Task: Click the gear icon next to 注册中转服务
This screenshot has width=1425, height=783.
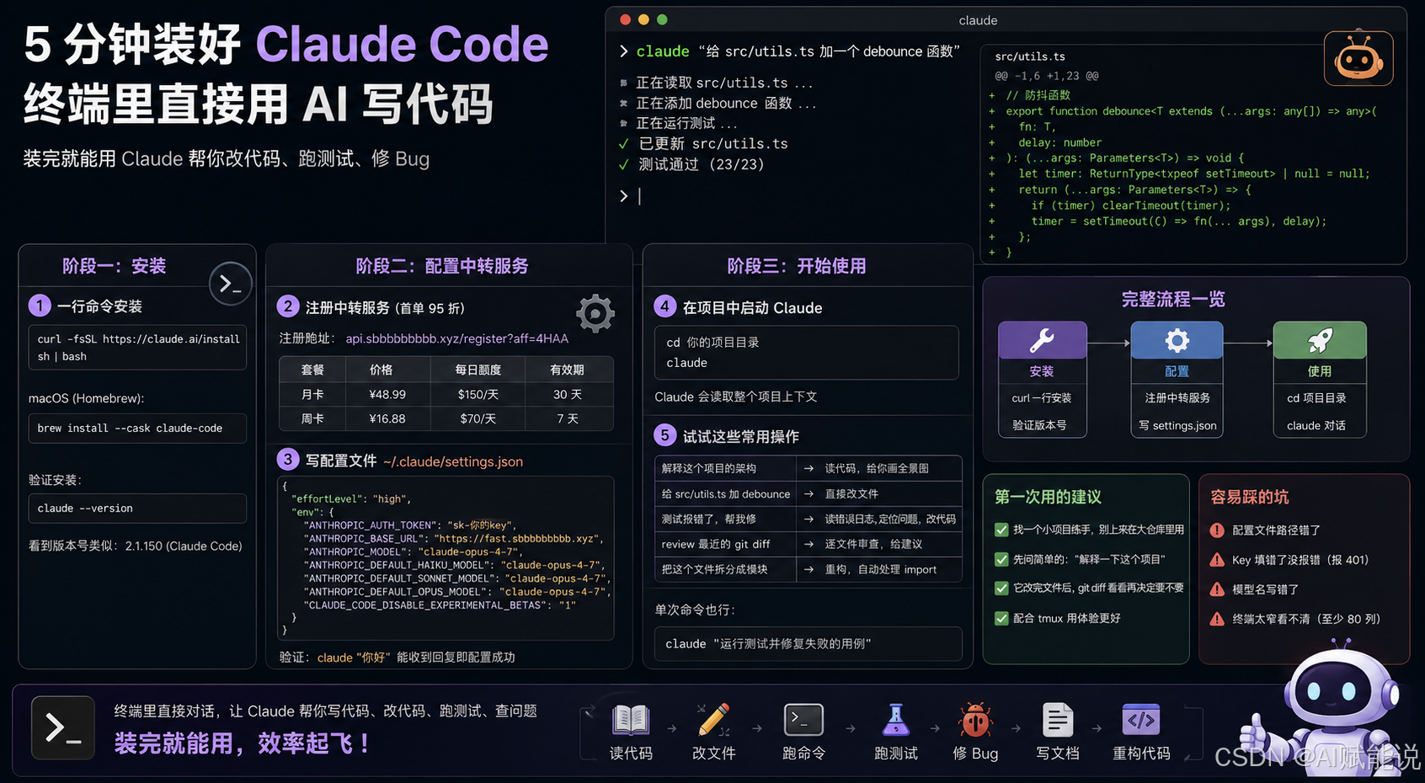Action: click(x=595, y=314)
